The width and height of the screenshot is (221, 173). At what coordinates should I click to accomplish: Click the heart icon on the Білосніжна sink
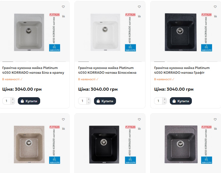point(139,7)
